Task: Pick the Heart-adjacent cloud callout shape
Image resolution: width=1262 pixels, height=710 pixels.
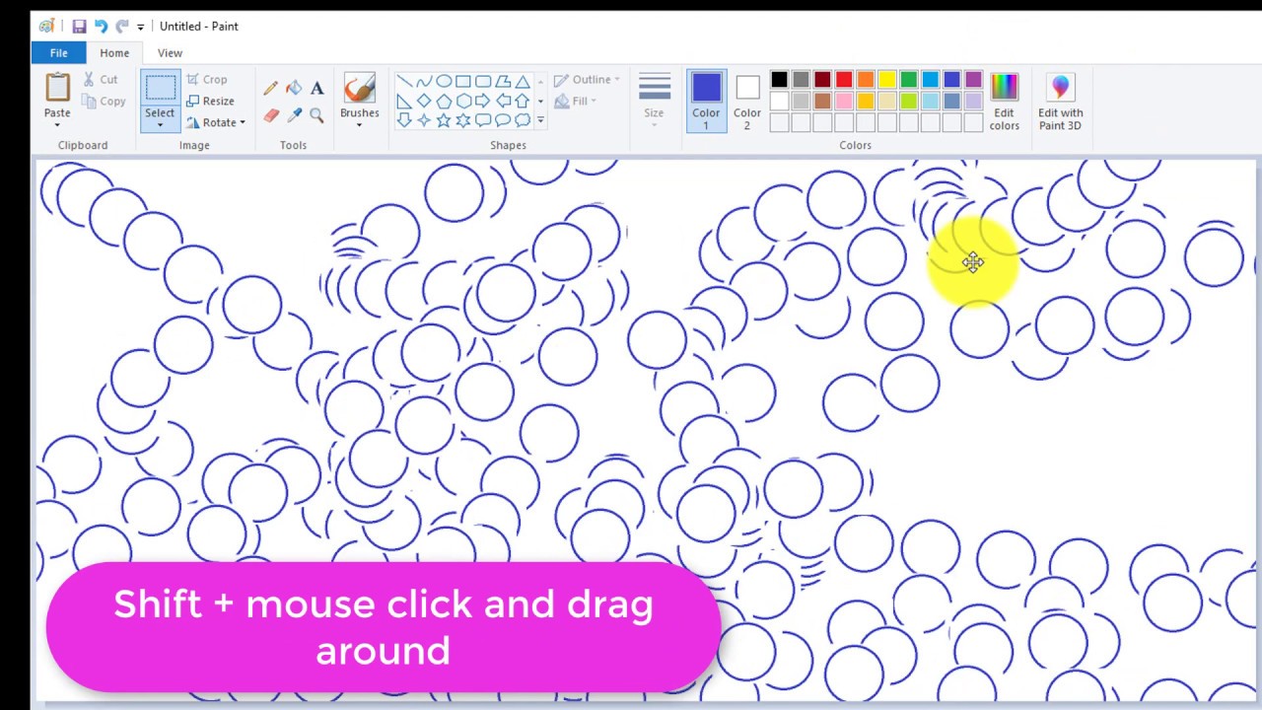Action: (x=523, y=120)
